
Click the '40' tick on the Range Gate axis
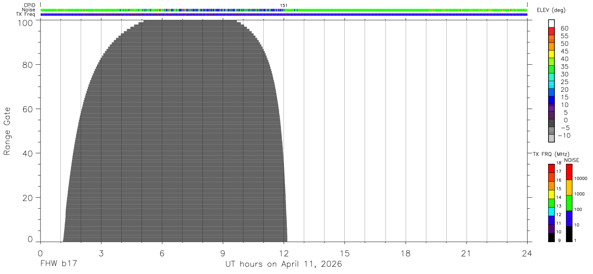pyautogui.click(x=28, y=153)
